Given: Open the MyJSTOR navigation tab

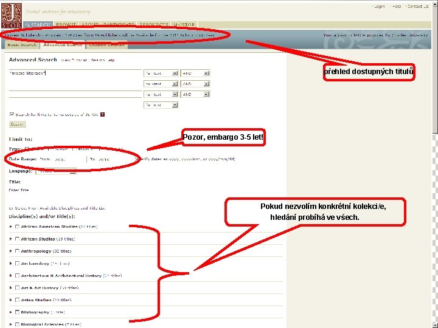Looking at the screenshot, I should [x=184, y=24].
